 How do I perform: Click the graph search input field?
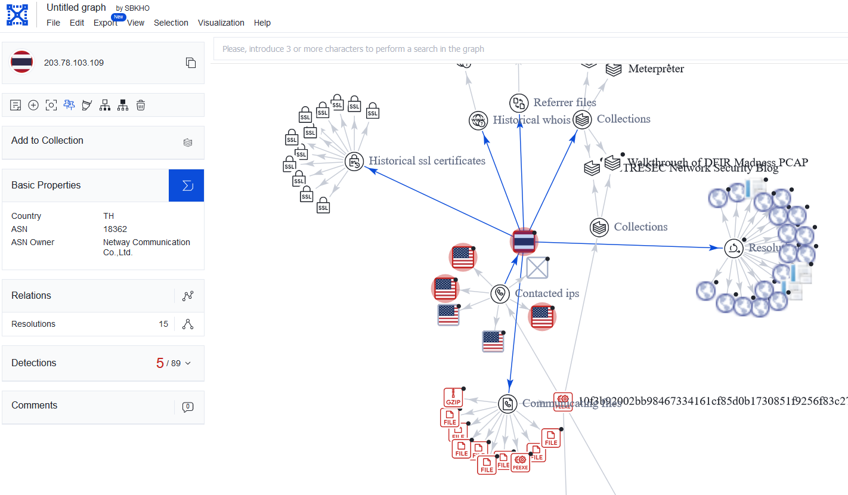click(x=531, y=49)
